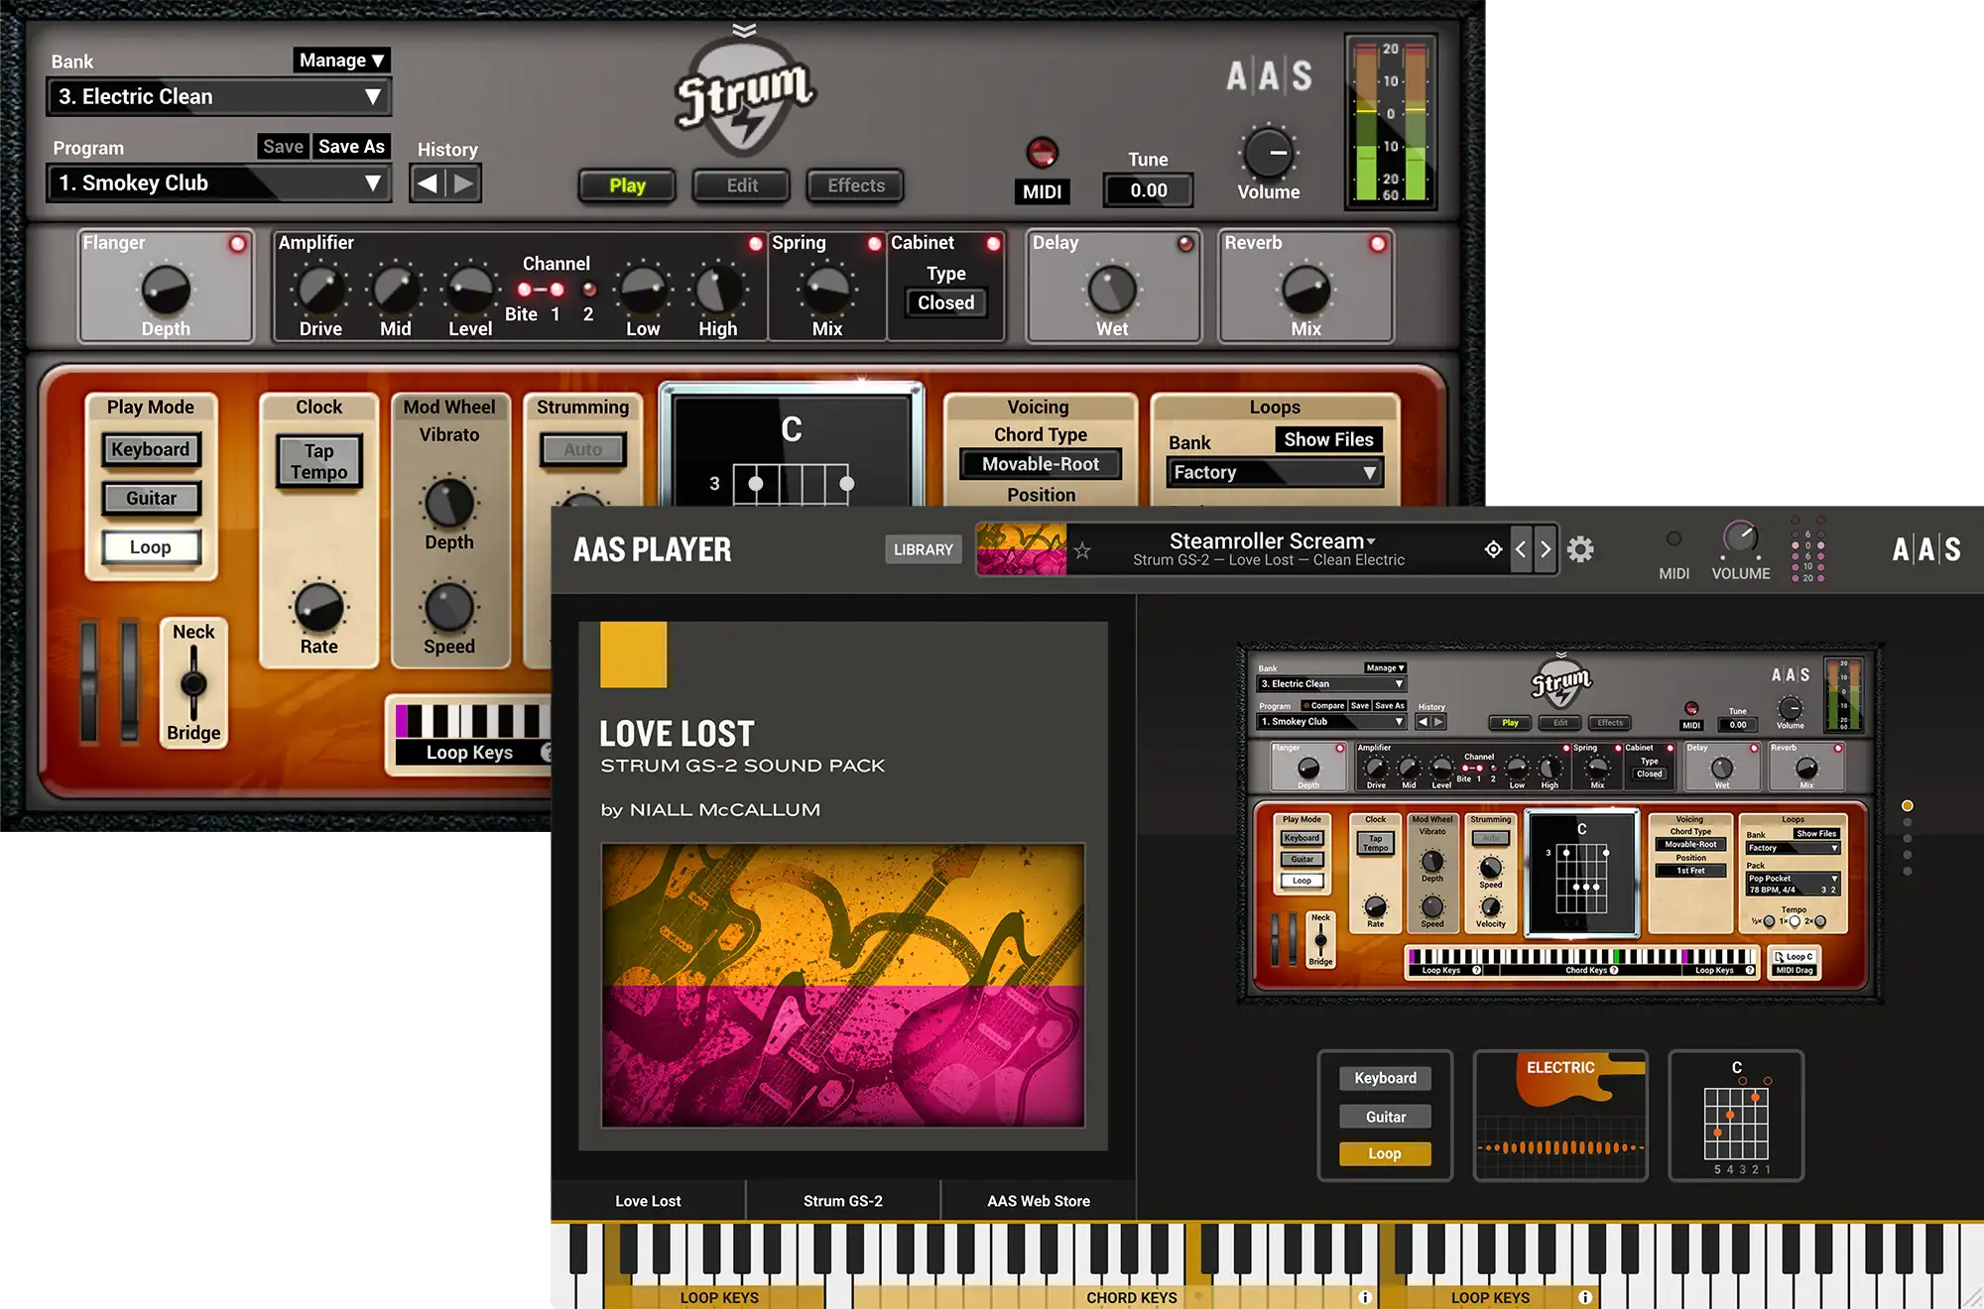Toggle the Delay effect LED
Screen dimensions: 1984x1309
pyautogui.click(x=1185, y=244)
